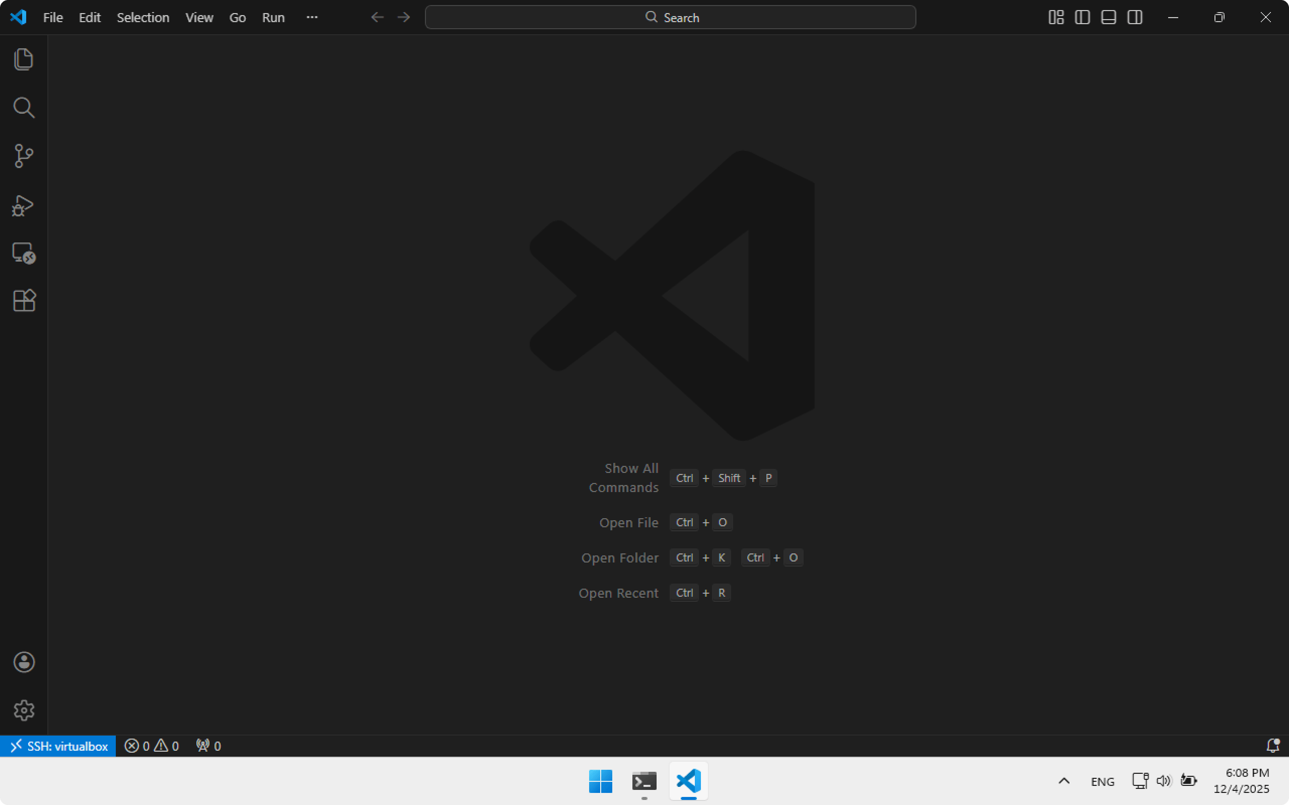The height and width of the screenshot is (805, 1289).
Task: Open Customize Layout options
Action: click(1056, 18)
